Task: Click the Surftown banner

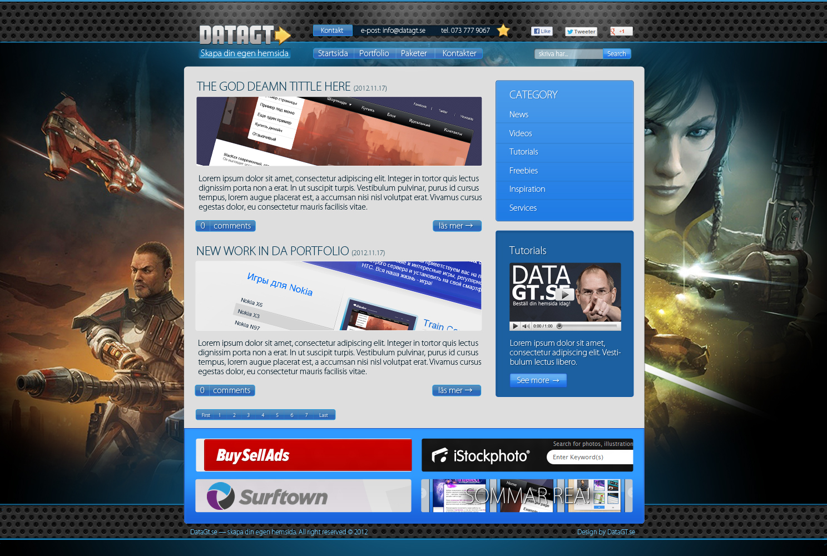Action: coord(304,496)
